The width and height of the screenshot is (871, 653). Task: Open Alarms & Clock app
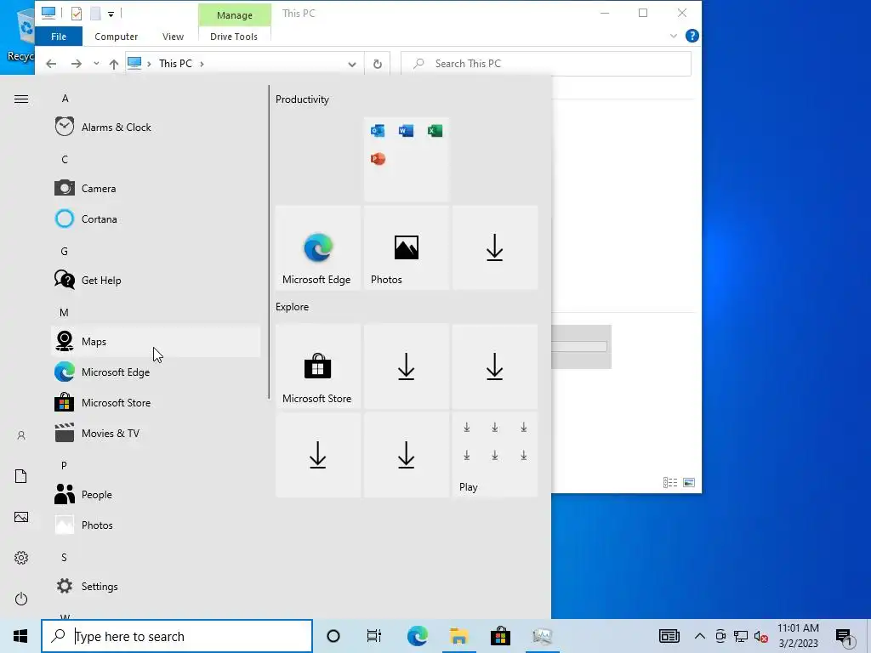pos(156,128)
